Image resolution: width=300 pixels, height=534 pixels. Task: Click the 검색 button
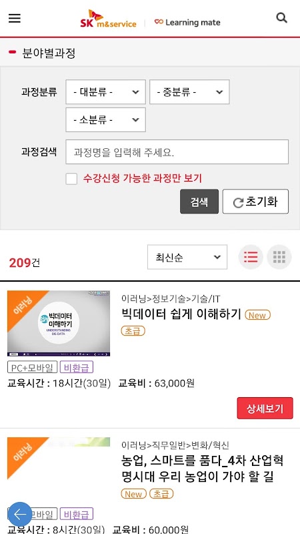pos(199,202)
